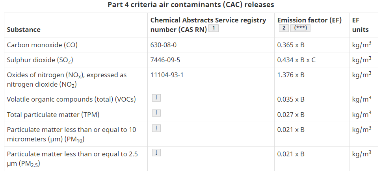This screenshot has width=381, height=178.
Task: Click the emission factor 1.376 x B
Action: pos(291,75)
